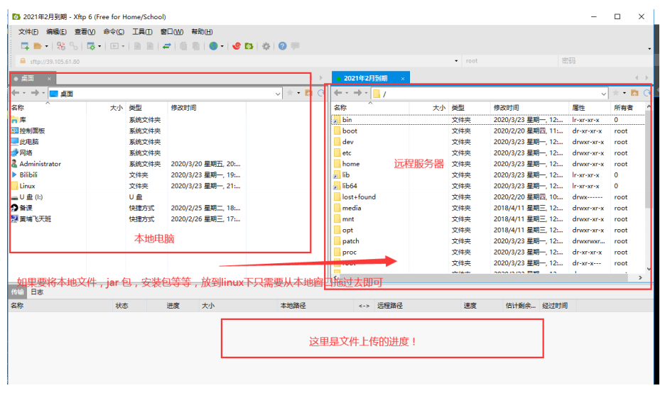The height and width of the screenshot is (393, 665).
Task: Expand the local path dropdown
Action: pyautogui.click(x=278, y=93)
